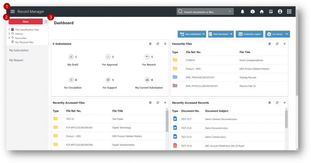Viewport: 311px width, 163px height.
Task: Open Demo Contract Document.docx record
Action: click(221, 119)
